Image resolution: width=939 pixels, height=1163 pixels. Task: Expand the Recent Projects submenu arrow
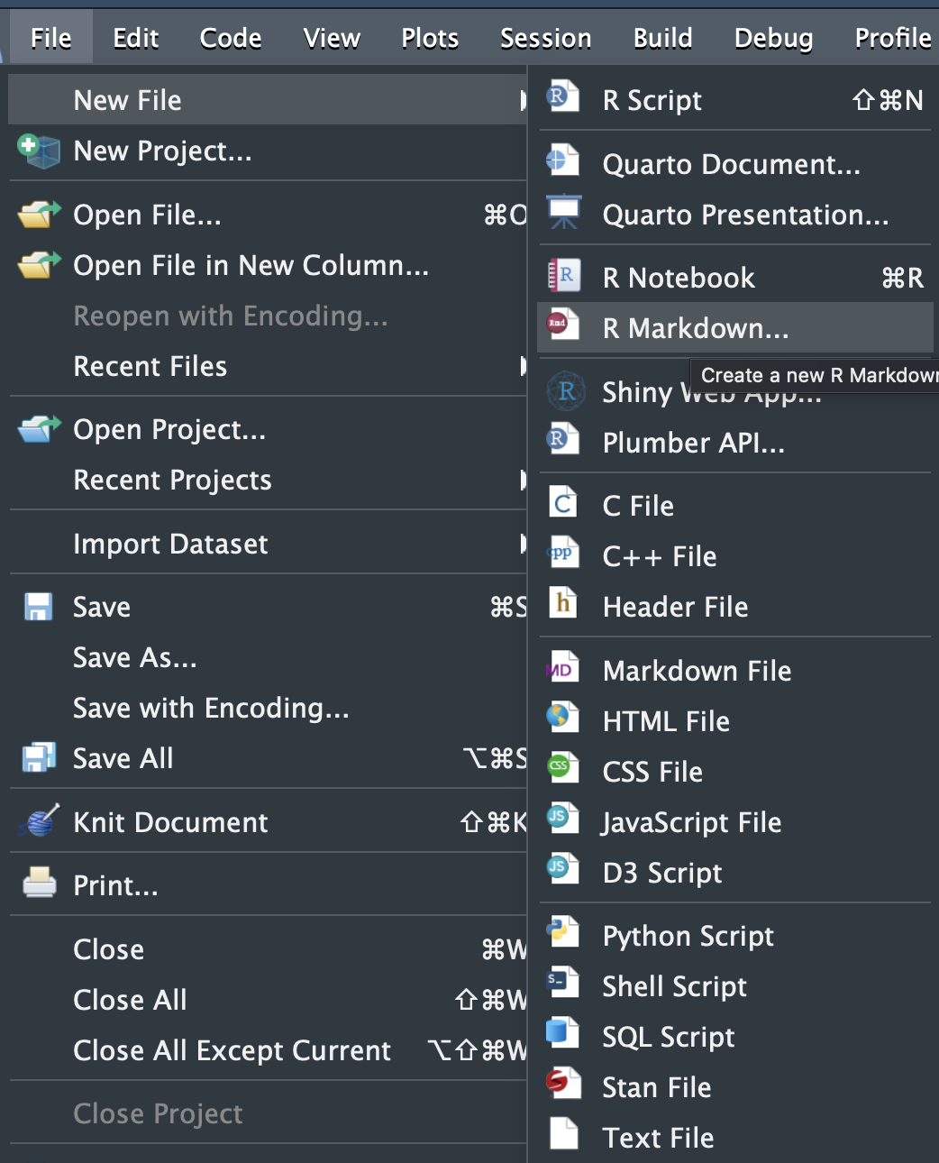[x=523, y=480]
